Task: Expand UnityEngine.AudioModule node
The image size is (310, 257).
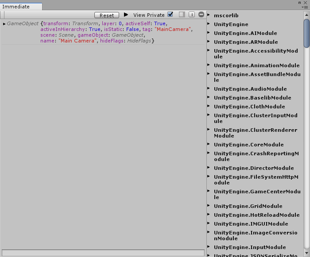Action: tap(209, 88)
